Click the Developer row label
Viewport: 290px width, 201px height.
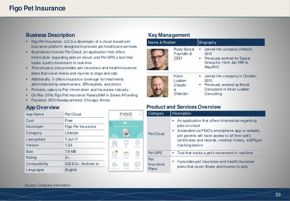click(35, 126)
